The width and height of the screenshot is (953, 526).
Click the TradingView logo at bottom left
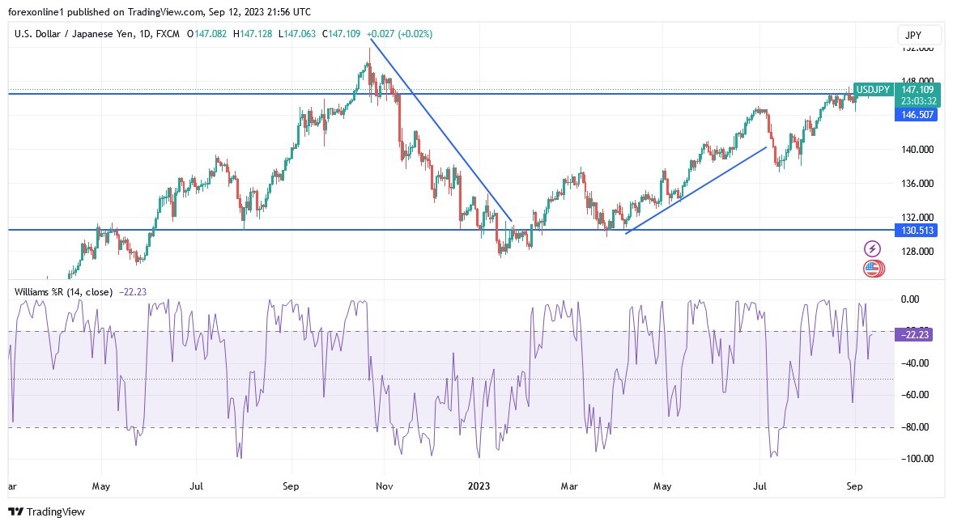click(x=46, y=511)
